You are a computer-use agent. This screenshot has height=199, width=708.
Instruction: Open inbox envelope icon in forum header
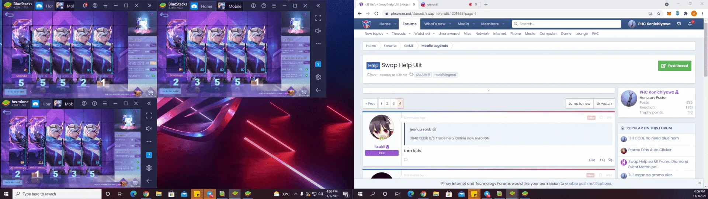(x=678, y=24)
